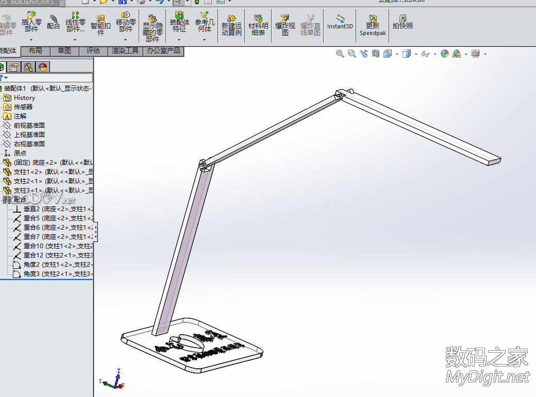Open the display style dropdown arrow
The image size is (536, 397).
point(416,54)
